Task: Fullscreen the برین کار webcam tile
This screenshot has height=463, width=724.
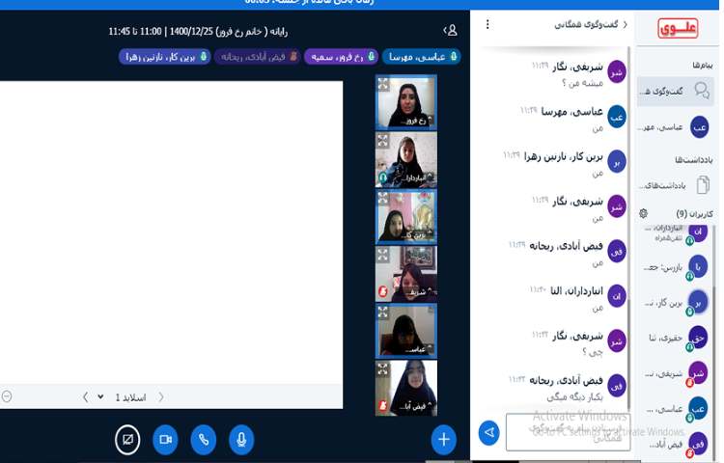Action: tap(383, 198)
